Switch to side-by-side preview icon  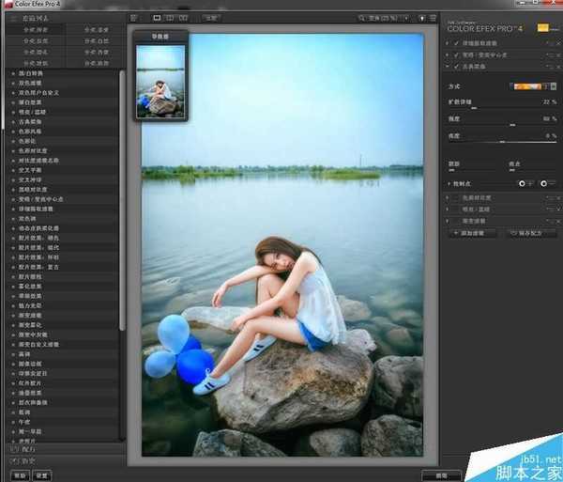coord(184,17)
